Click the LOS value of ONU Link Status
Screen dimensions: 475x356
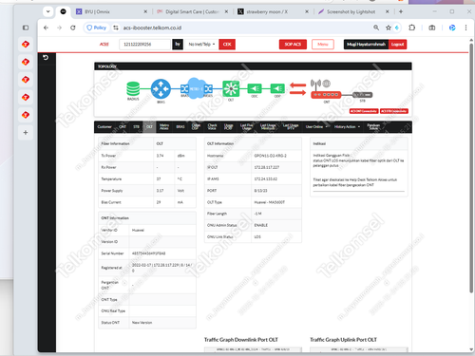pos(257,237)
